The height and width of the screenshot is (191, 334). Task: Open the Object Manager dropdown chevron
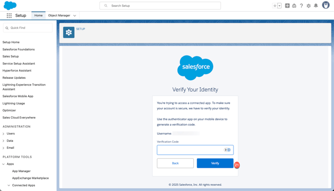75,15
